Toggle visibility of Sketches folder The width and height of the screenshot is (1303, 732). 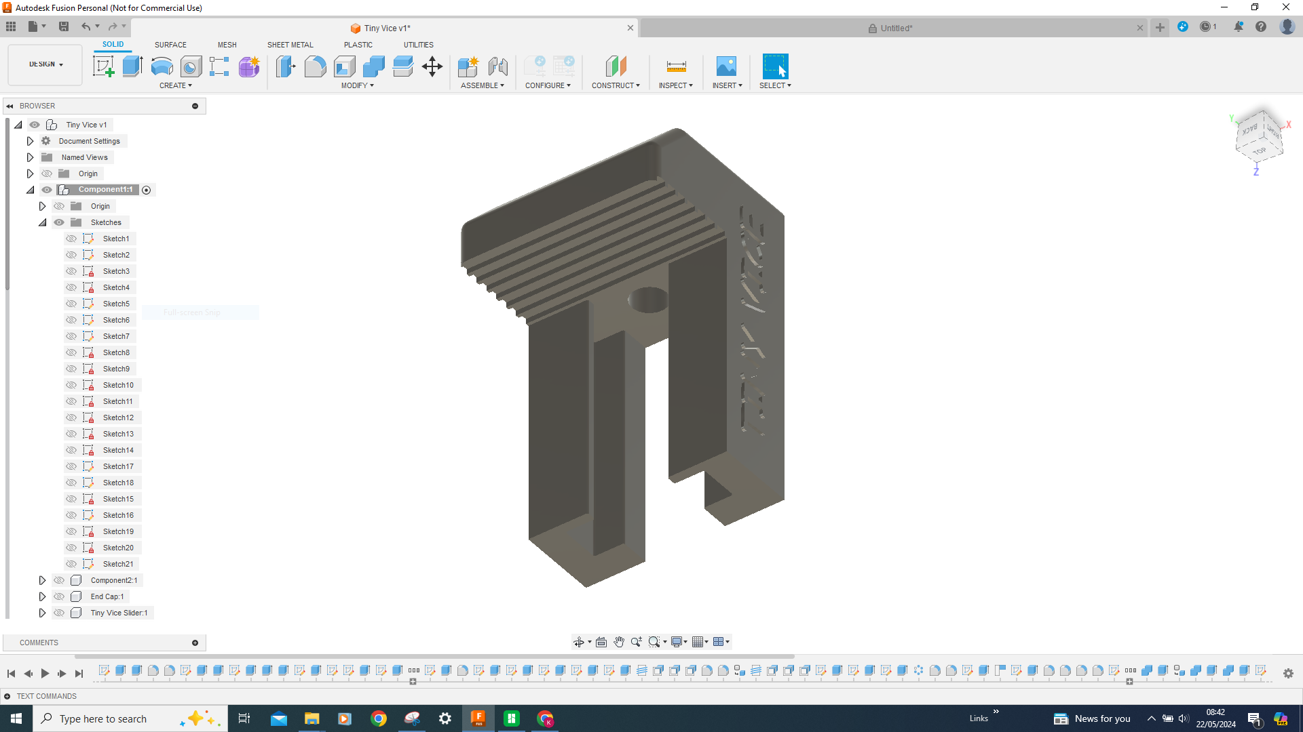(59, 222)
